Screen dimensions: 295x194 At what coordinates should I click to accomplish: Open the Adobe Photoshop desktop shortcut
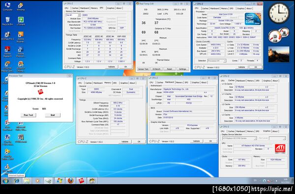pos(21,52)
